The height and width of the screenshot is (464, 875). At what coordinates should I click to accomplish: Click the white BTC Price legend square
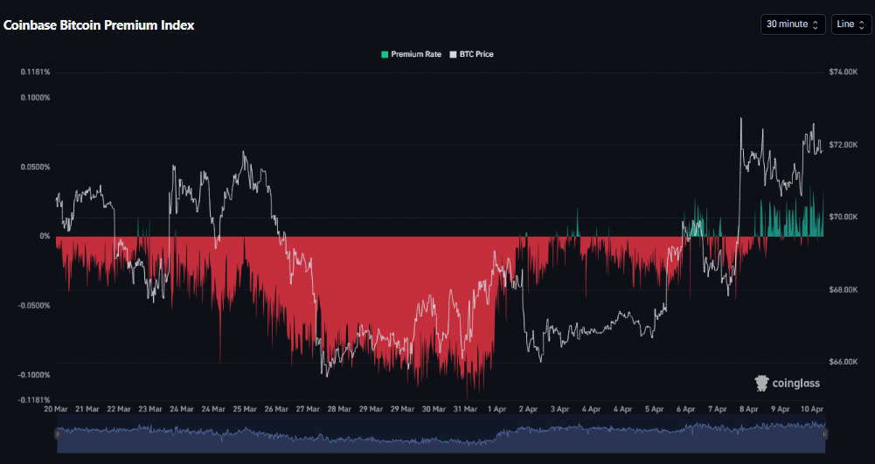[x=453, y=54]
